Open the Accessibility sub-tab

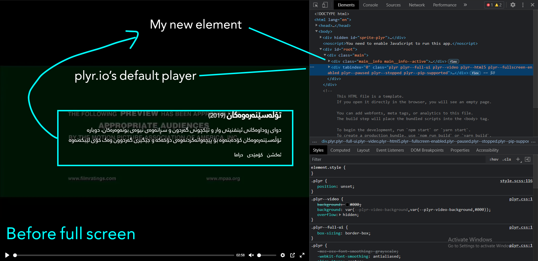(x=487, y=150)
